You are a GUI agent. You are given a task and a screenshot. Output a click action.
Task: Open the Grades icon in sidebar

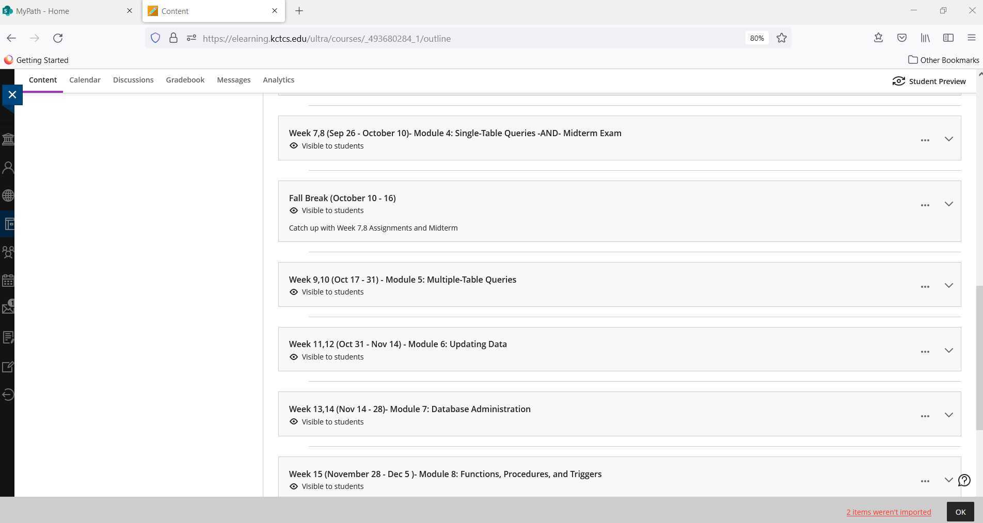(x=8, y=337)
